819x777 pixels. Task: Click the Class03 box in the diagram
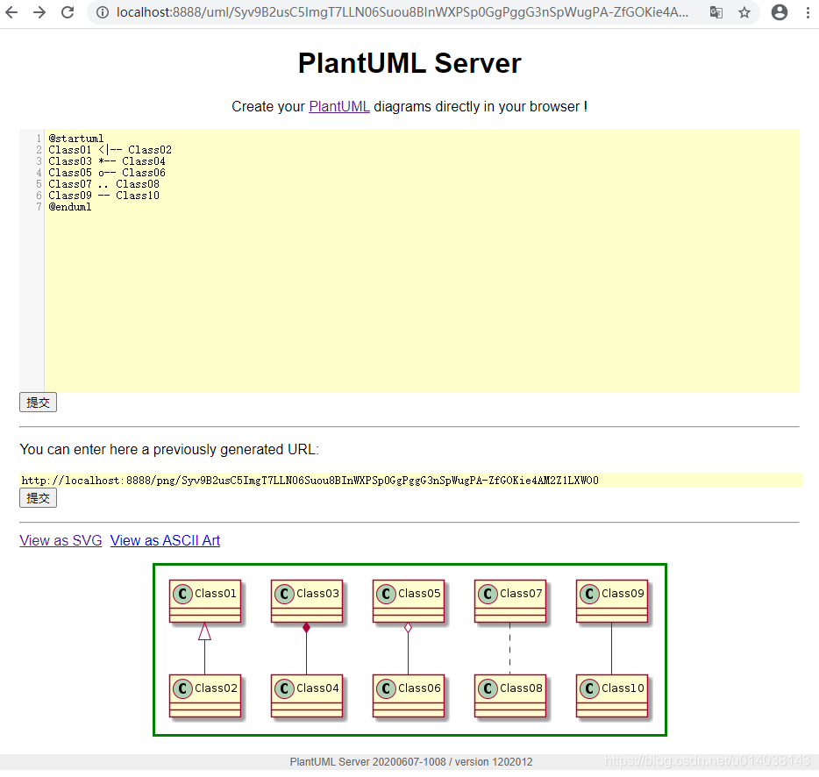tap(307, 602)
